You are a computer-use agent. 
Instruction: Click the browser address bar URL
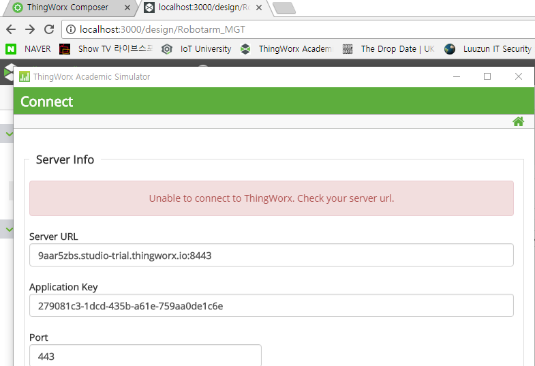point(162,30)
